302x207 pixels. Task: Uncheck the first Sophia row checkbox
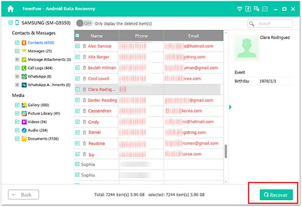(77, 164)
